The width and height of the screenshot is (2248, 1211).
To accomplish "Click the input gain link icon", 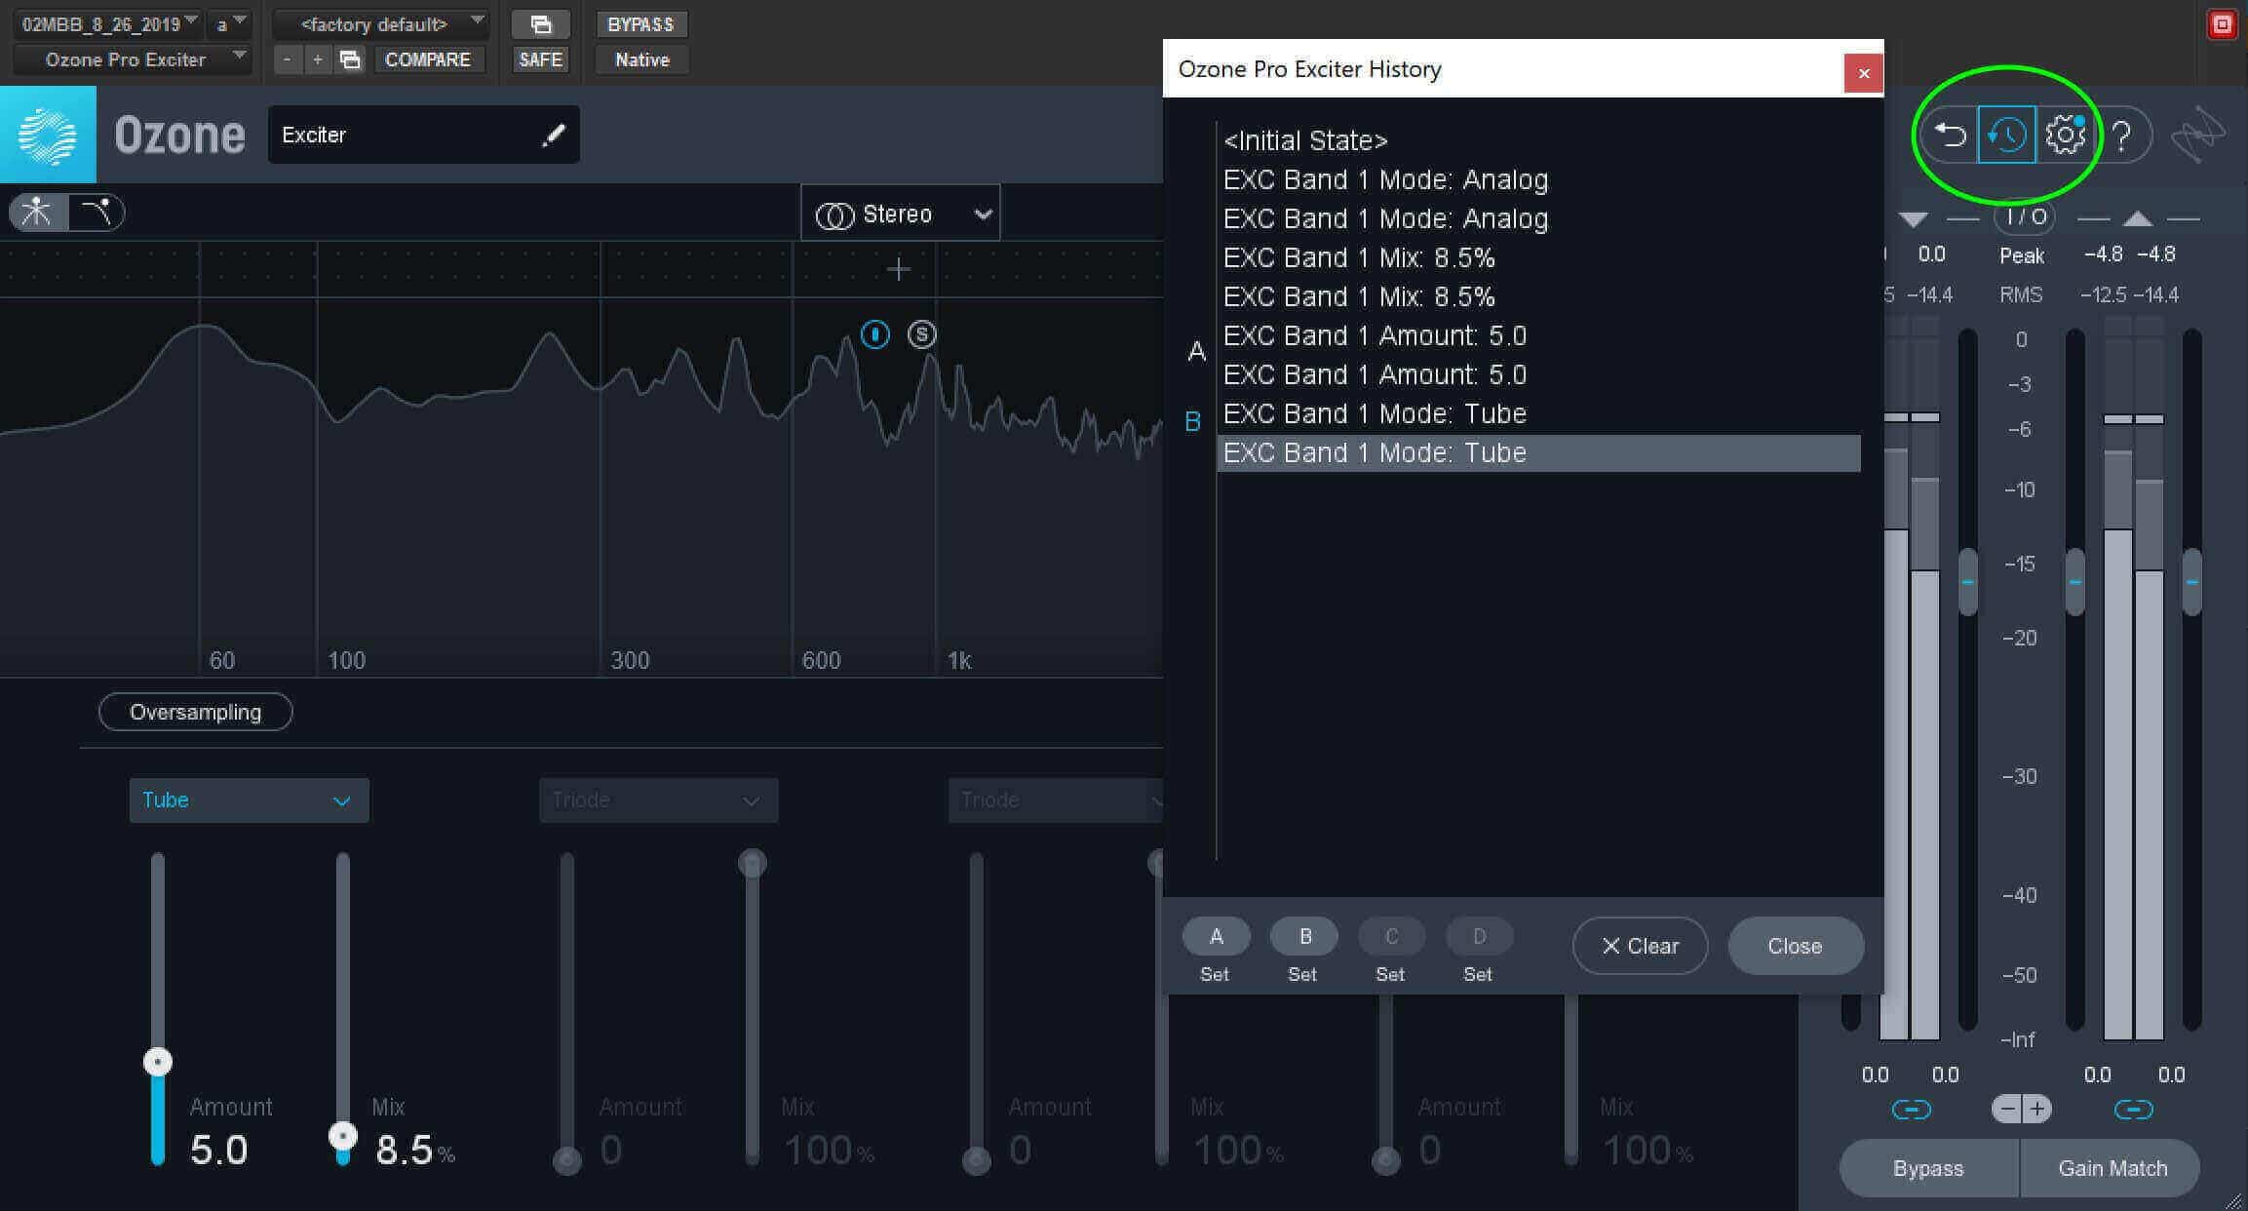I will tap(1911, 1110).
